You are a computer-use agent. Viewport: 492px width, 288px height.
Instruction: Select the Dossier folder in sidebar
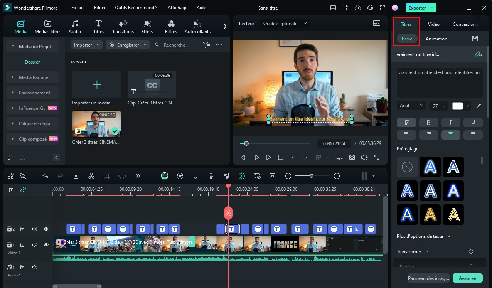tap(32, 62)
